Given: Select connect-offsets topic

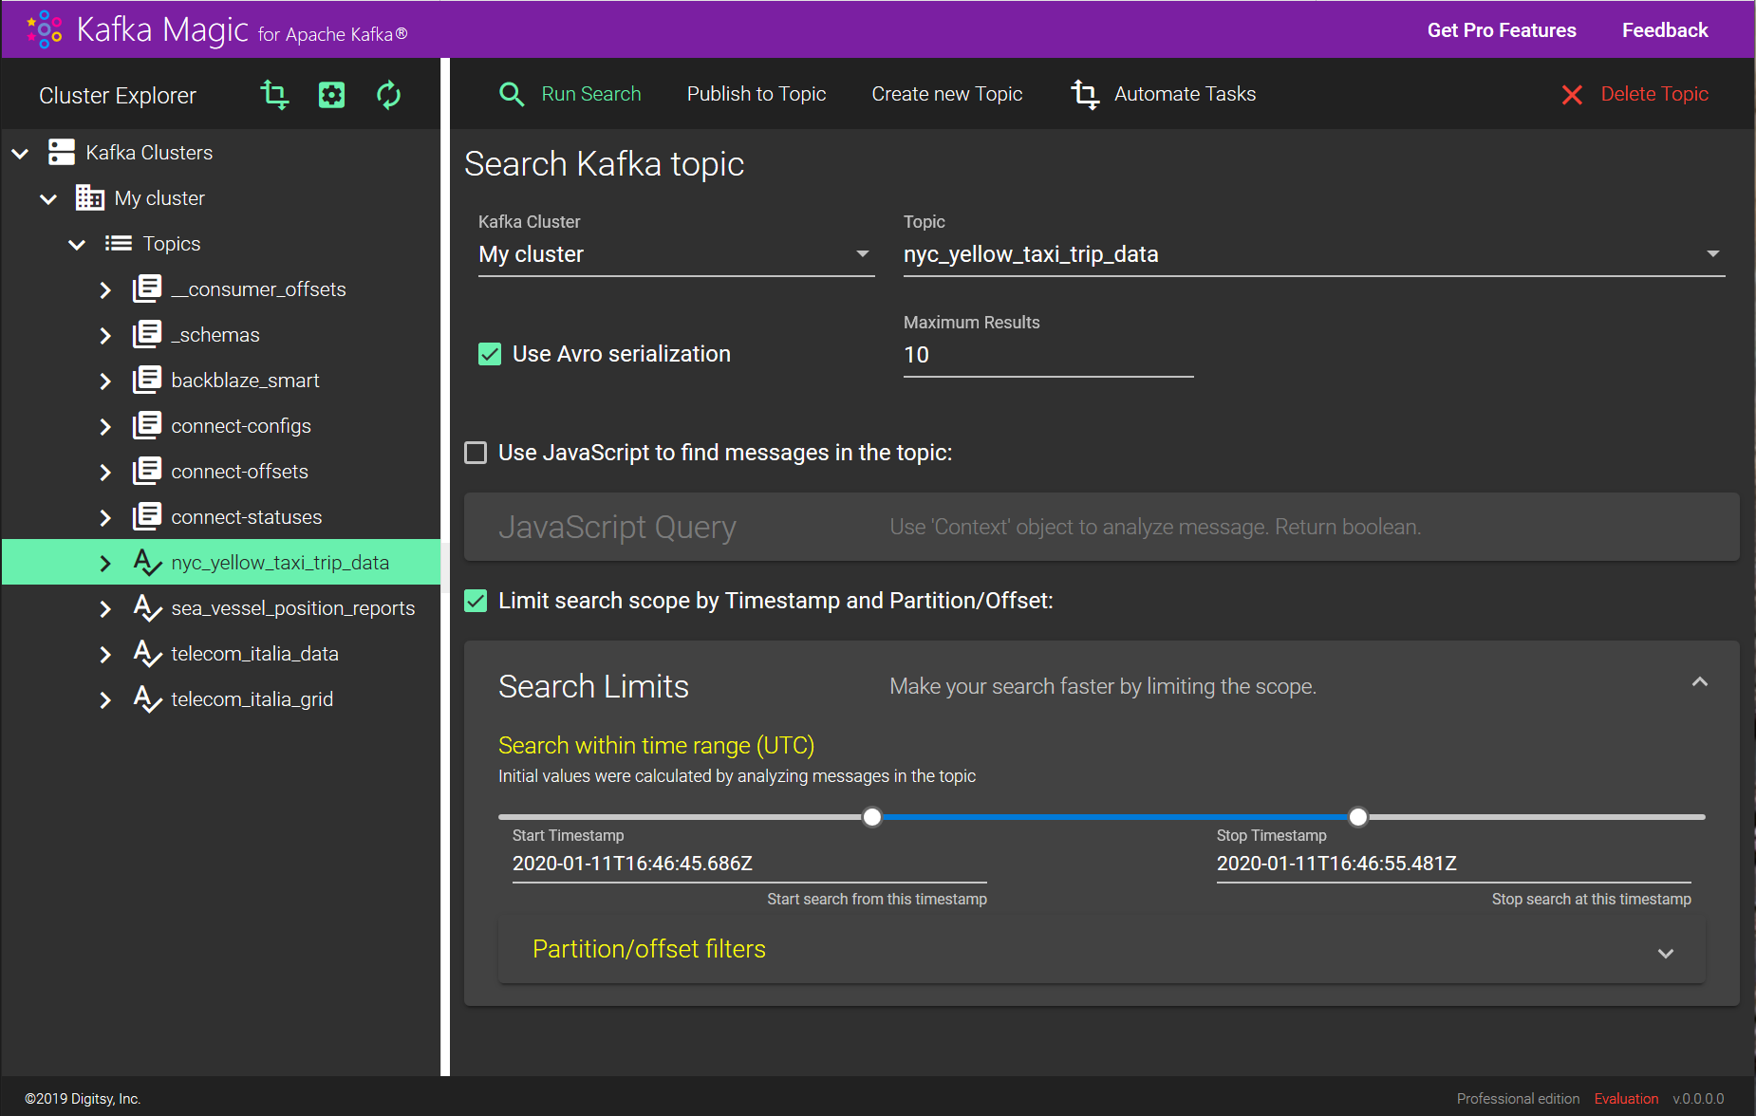Looking at the screenshot, I should [239, 472].
